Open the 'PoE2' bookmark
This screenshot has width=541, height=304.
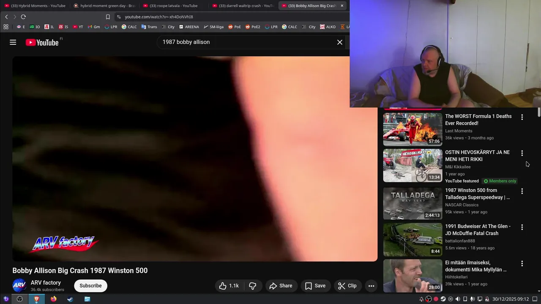252,27
